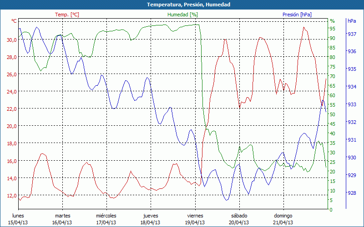
Task: Click the 95 humidity axis tick
Action: pyautogui.click(x=332, y=29)
